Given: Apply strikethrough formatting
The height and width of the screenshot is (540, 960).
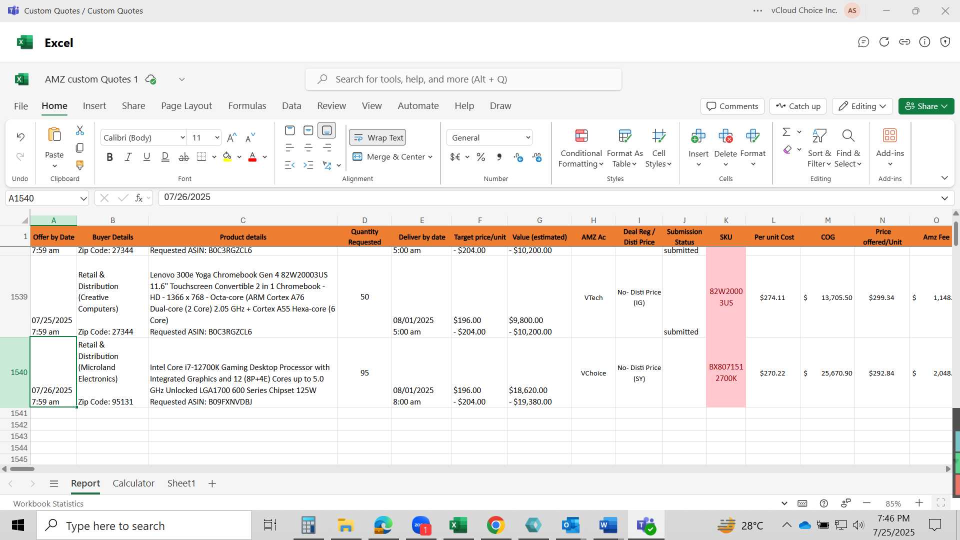Looking at the screenshot, I should pyautogui.click(x=184, y=157).
